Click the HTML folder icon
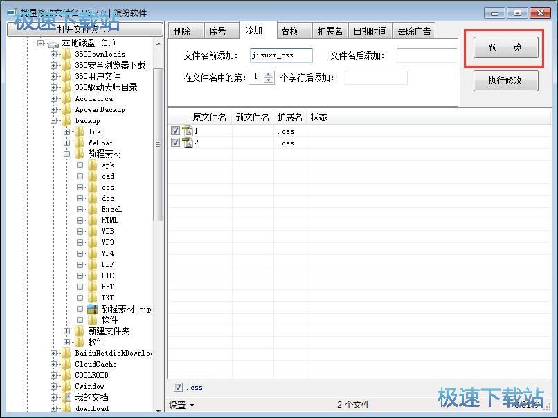This screenshot has width=558, height=418. coord(93,220)
